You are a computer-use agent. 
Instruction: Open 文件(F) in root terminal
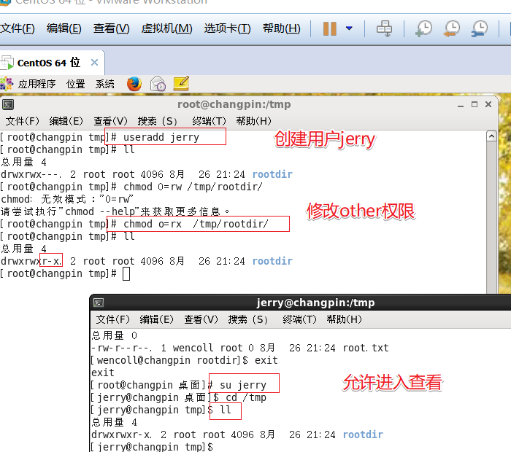point(22,121)
